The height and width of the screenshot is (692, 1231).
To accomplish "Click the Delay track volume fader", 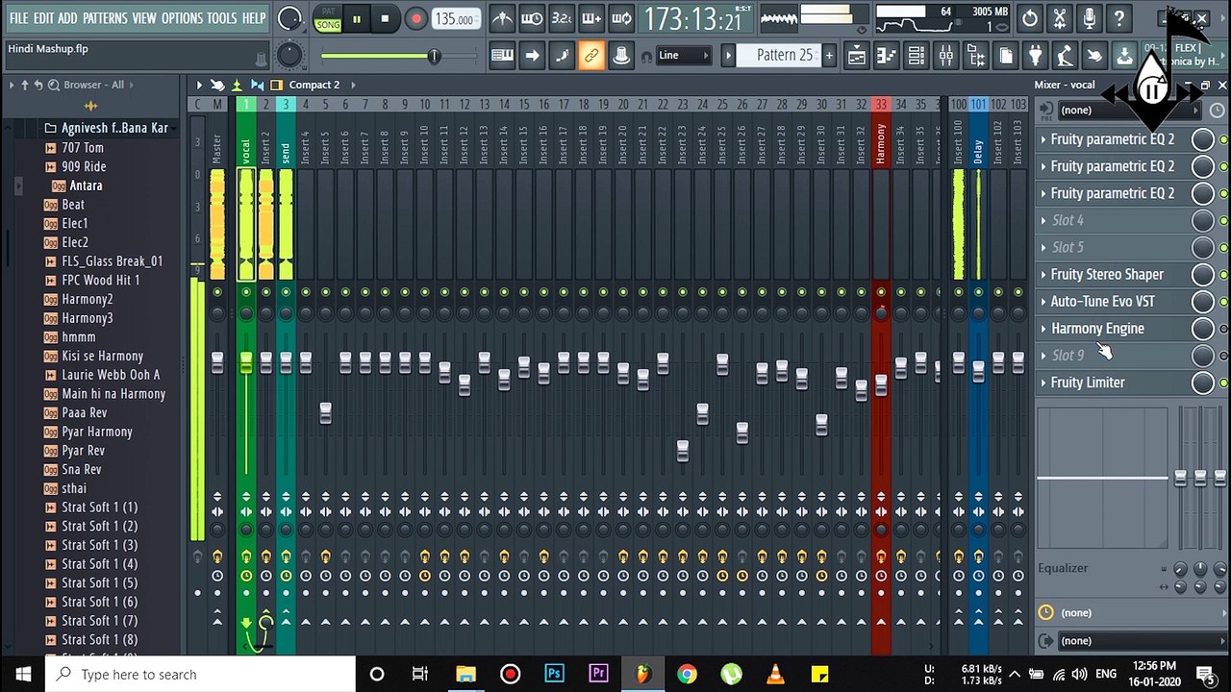I will pos(978,371).
